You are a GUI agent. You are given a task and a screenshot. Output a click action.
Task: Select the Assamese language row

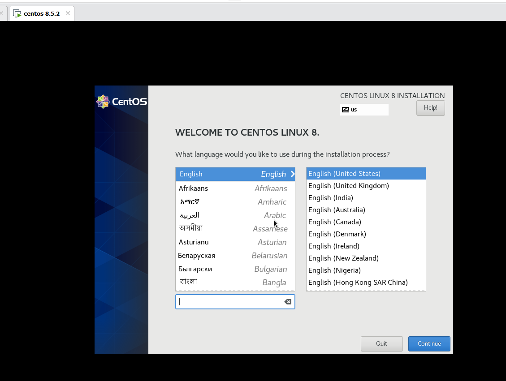[235, 228]
